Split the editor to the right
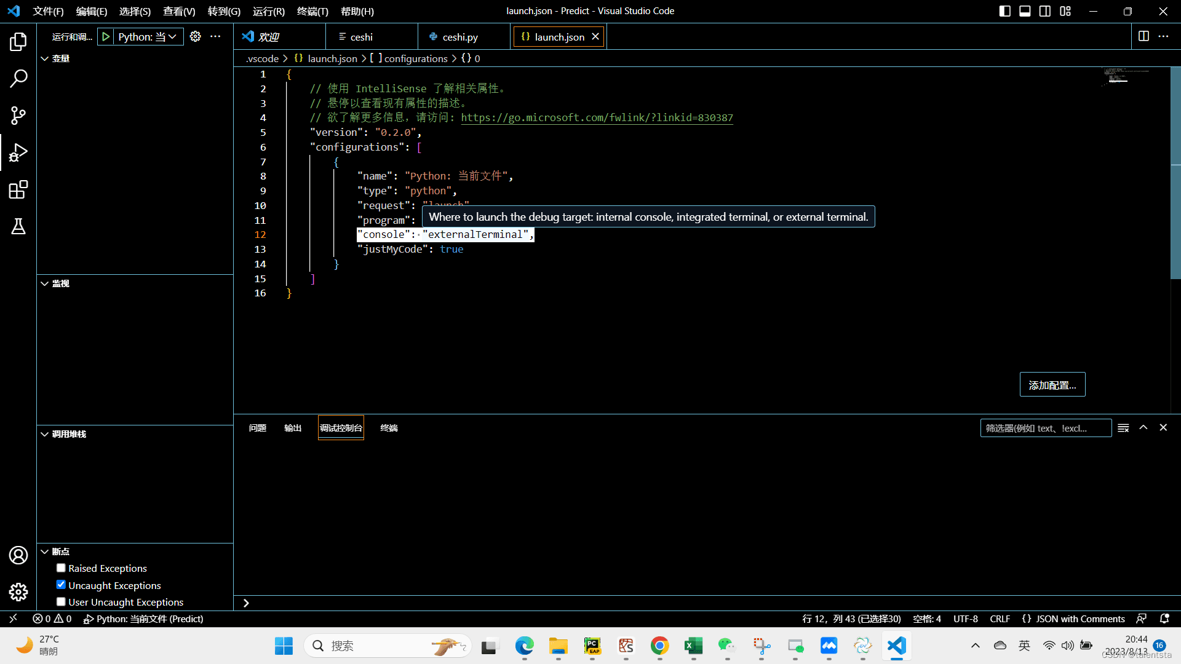The width and height of the screenshot is (1181, 664). click(1143, 36)
